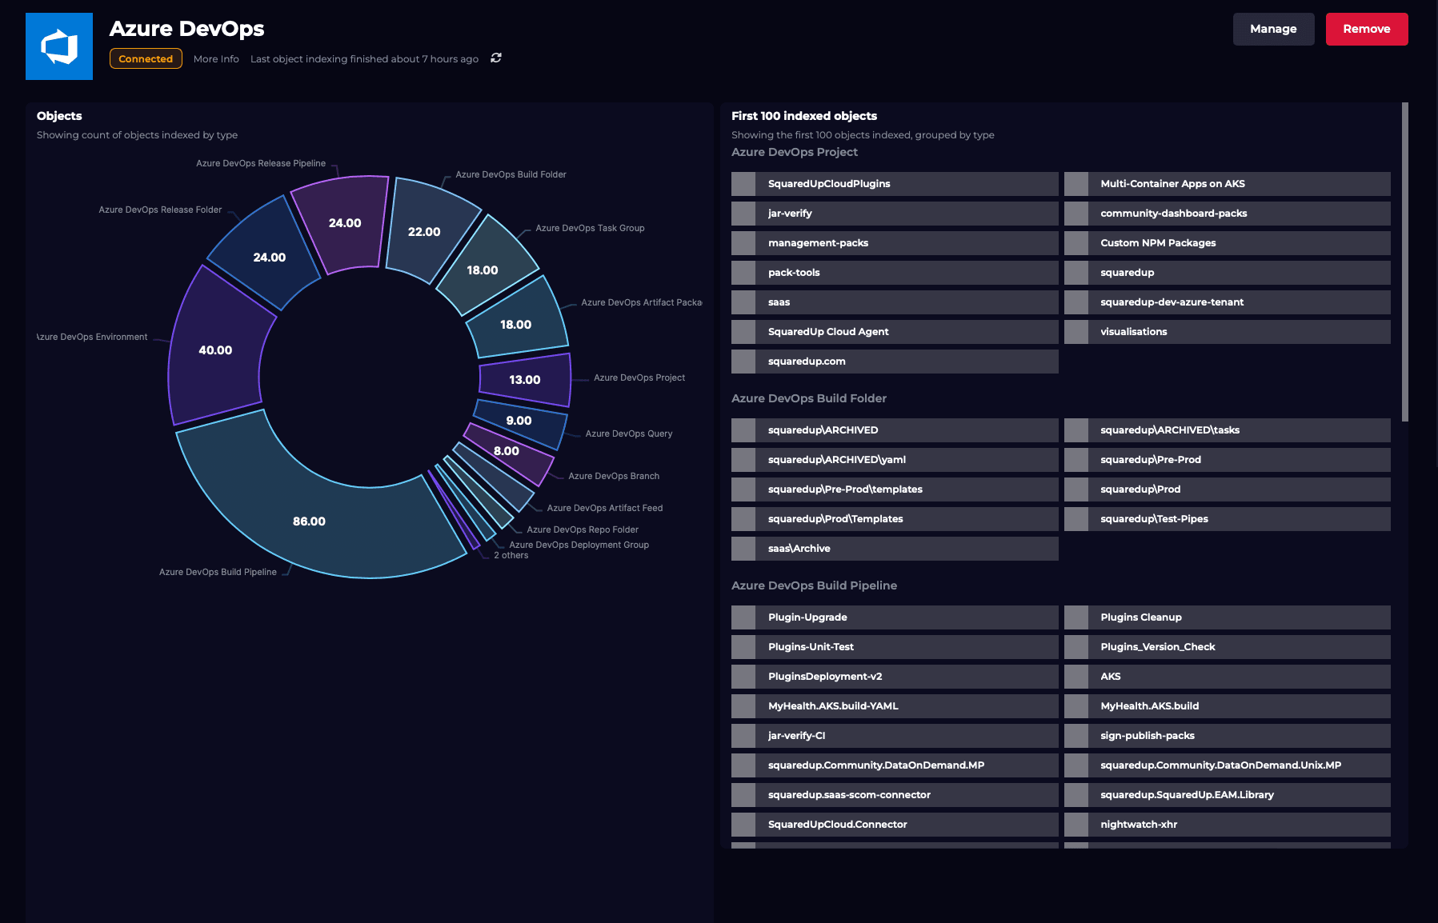Open the Plugins_Version_Check pipeline
Viewport: 1438px width, 923px height.
[1228, 647]
